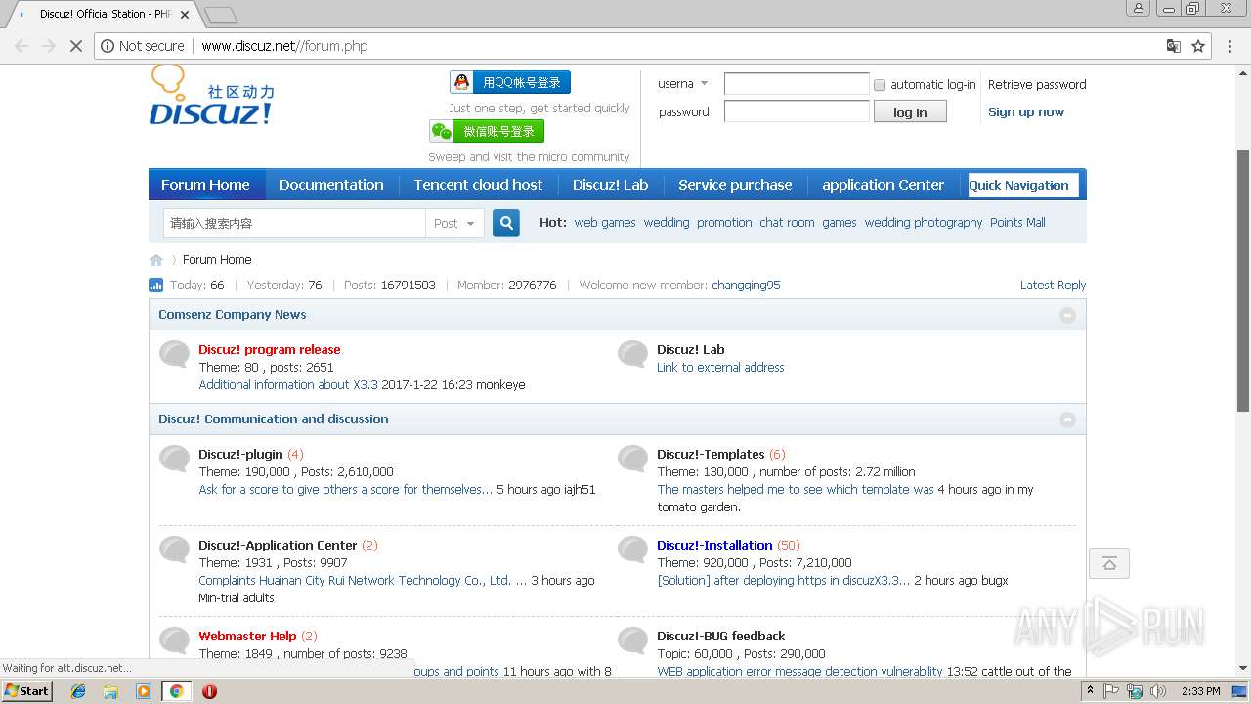Click the red stop-sign taskbar icon

[x=209, y=691]
